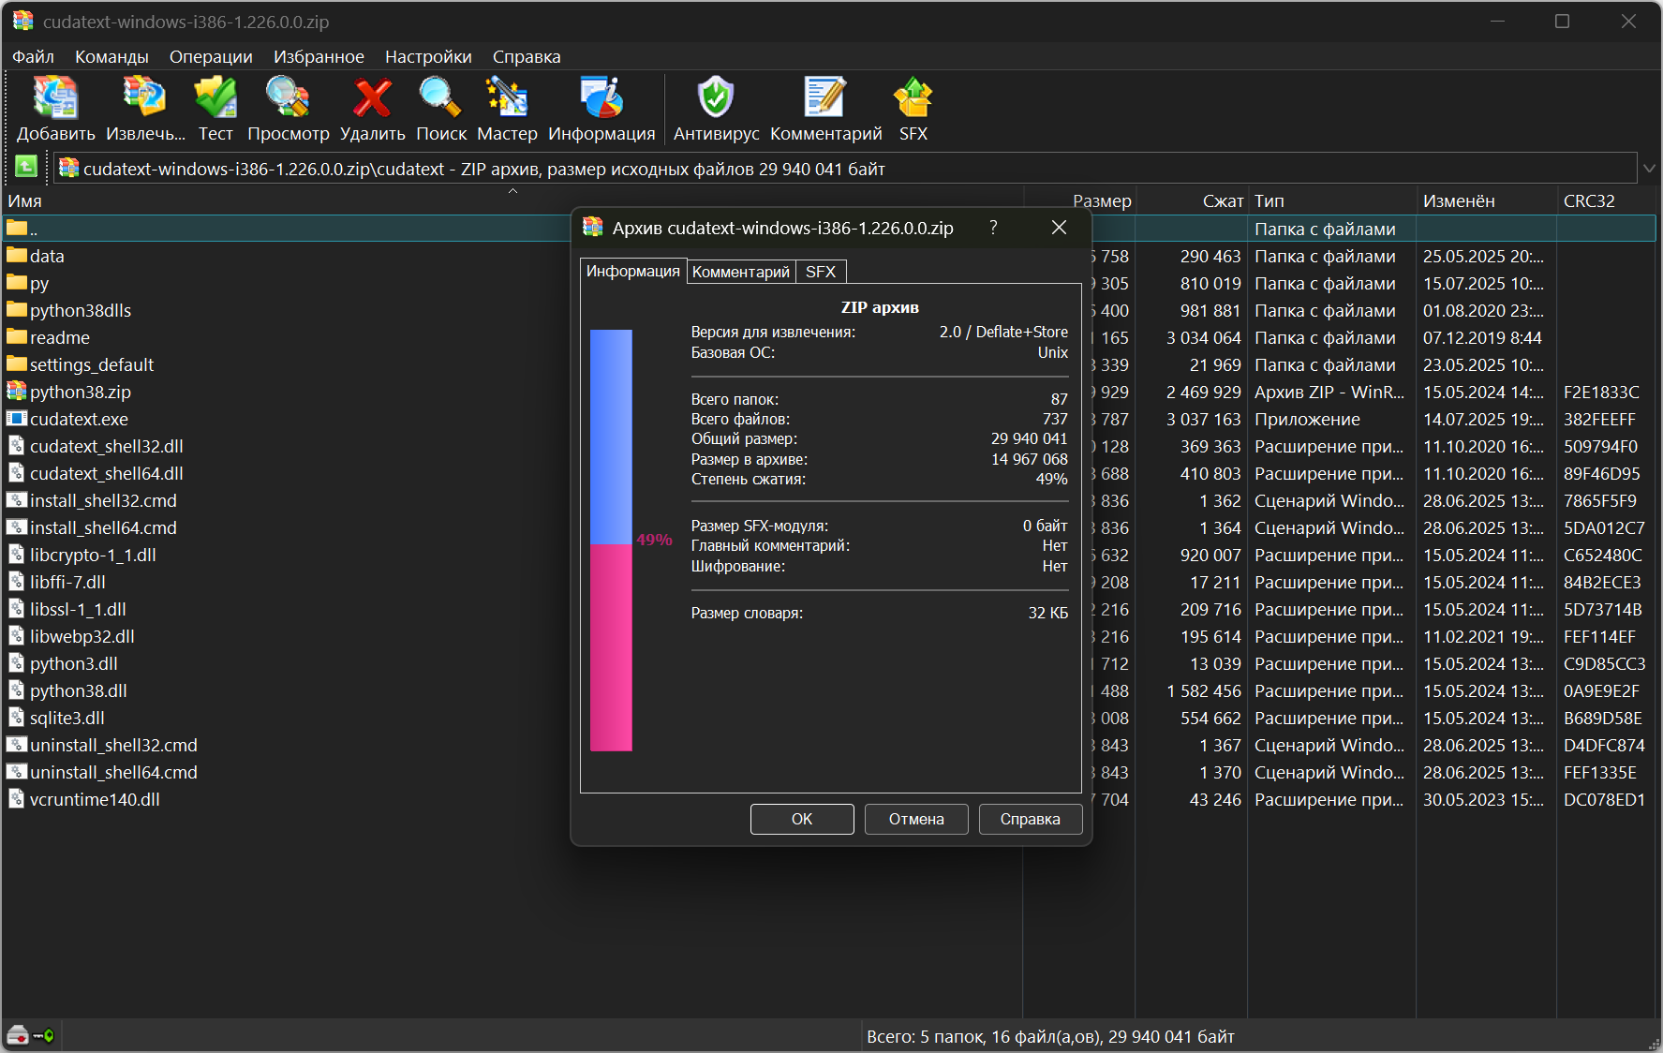Go up one level with green arrow icon
The height and width of the screenshot is (1053, 1663).
[x=26, y=167]
